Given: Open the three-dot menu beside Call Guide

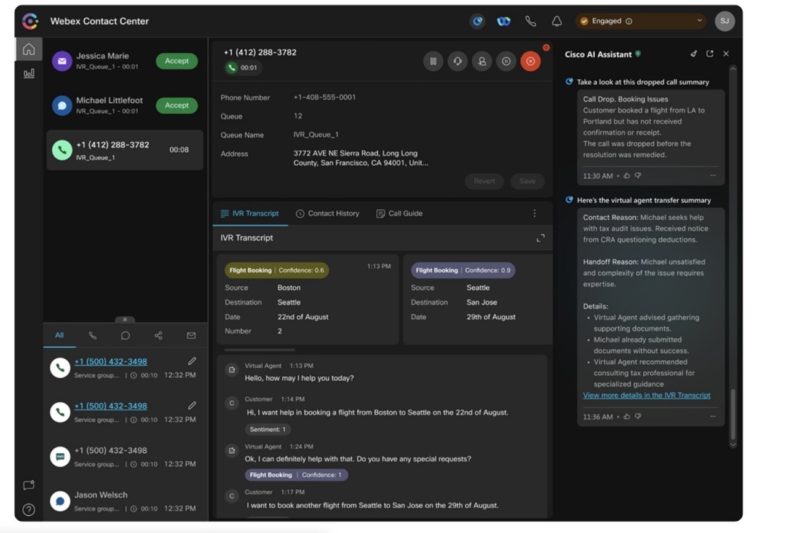Looking at the screenshot, I should tap(534, 213).
